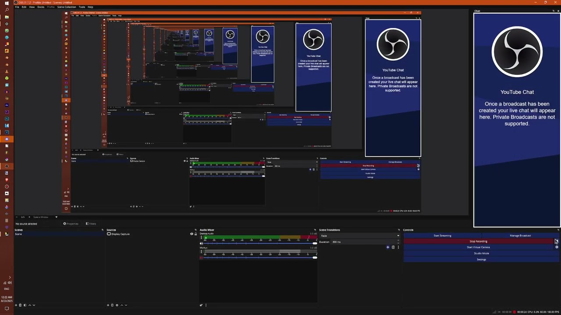
Task: Open the View menu
Action: tap(32, 7)
